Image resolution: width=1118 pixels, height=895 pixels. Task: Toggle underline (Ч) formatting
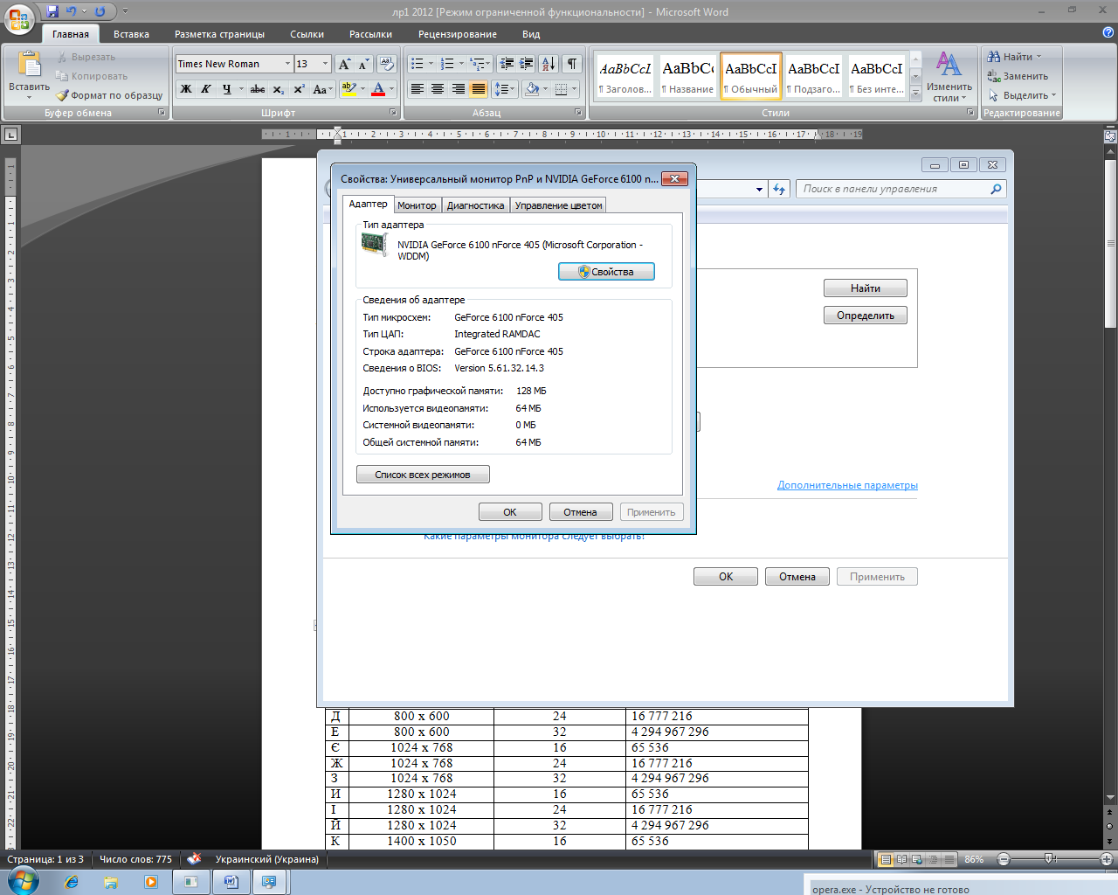(227, 89)
